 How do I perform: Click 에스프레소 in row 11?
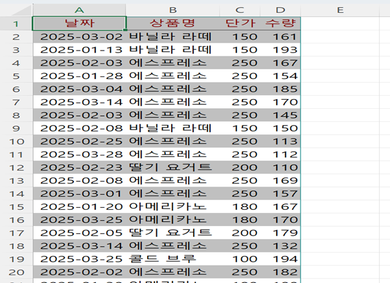pyautogui.click(x=173, y=154)
